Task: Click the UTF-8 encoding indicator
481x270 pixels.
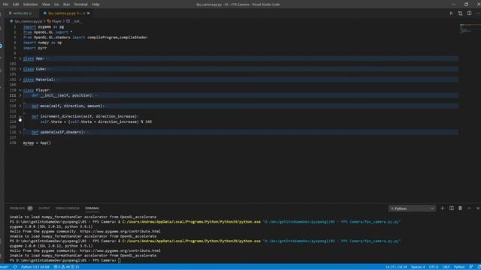Action: [x=434, y=267]
